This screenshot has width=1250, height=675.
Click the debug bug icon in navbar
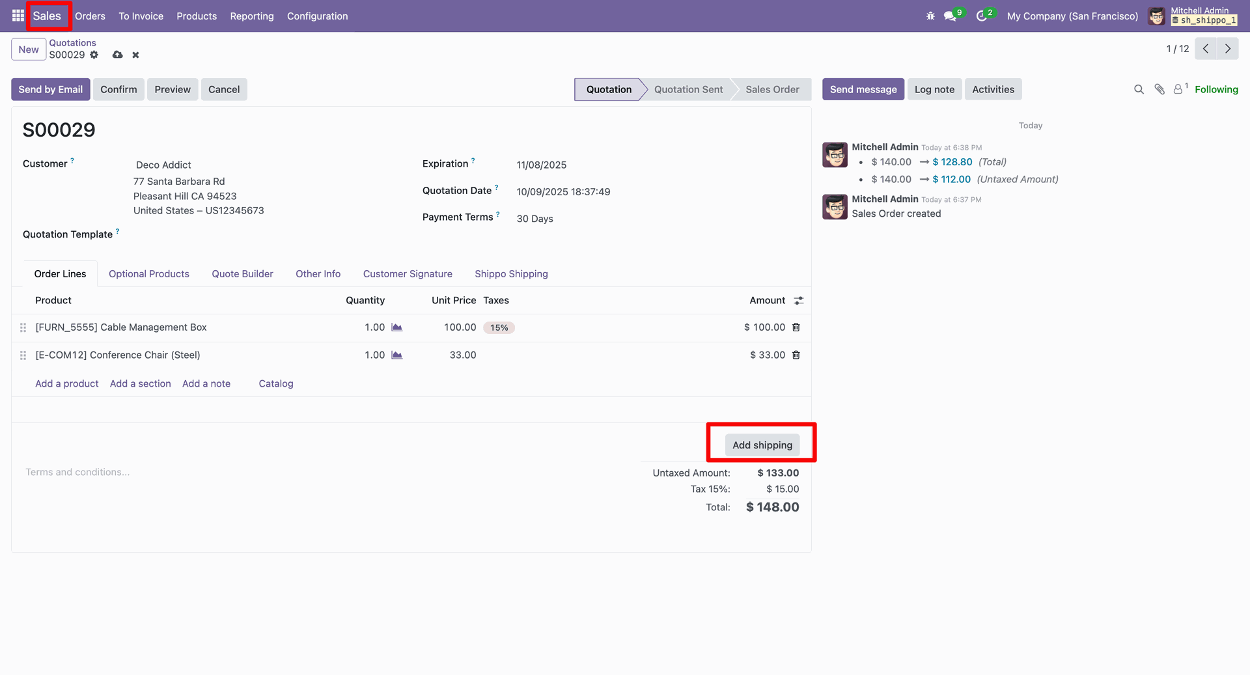click(x=930, y=16)
